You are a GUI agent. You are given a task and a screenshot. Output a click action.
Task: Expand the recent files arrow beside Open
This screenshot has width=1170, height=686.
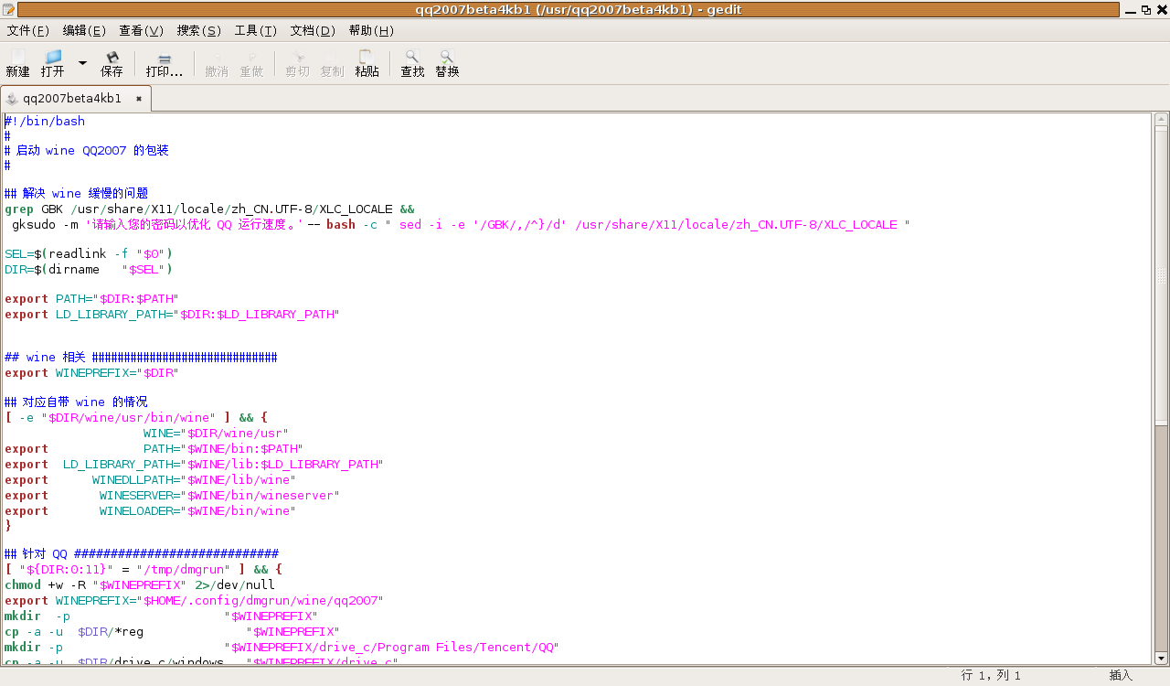[82, 63]
